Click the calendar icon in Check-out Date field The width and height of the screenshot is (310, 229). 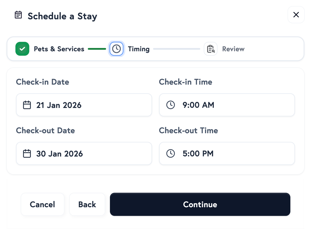pyautogui.click(x=27, y=153)
